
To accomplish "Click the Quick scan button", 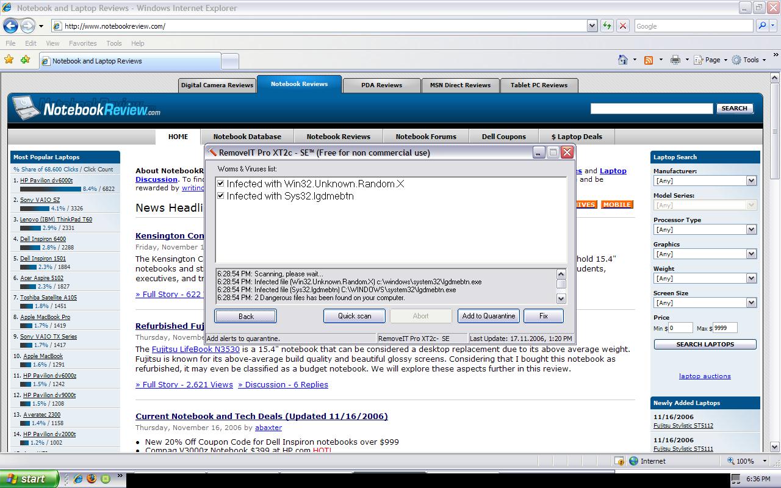I will (x=355, y=316).
